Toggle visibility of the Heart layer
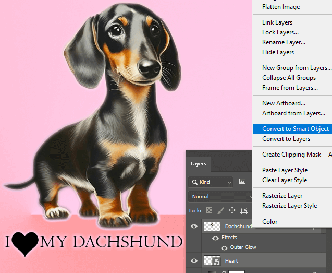332x273 pixels. (x=194, y=260)
